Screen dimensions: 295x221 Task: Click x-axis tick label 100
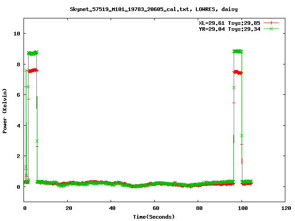click(243, 208)
